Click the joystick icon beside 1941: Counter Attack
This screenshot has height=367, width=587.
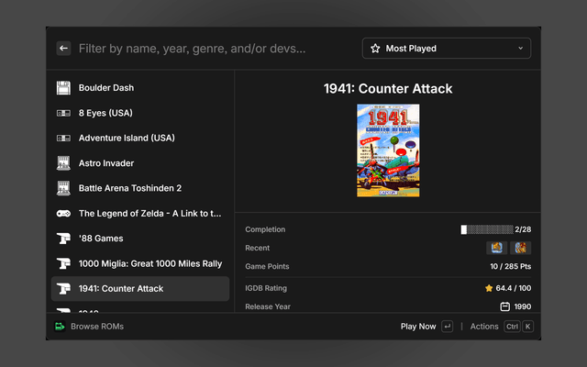point(63,289)
